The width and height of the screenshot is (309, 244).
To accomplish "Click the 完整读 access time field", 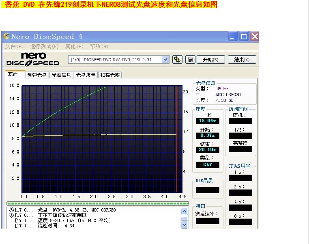I will coord(240,149).
